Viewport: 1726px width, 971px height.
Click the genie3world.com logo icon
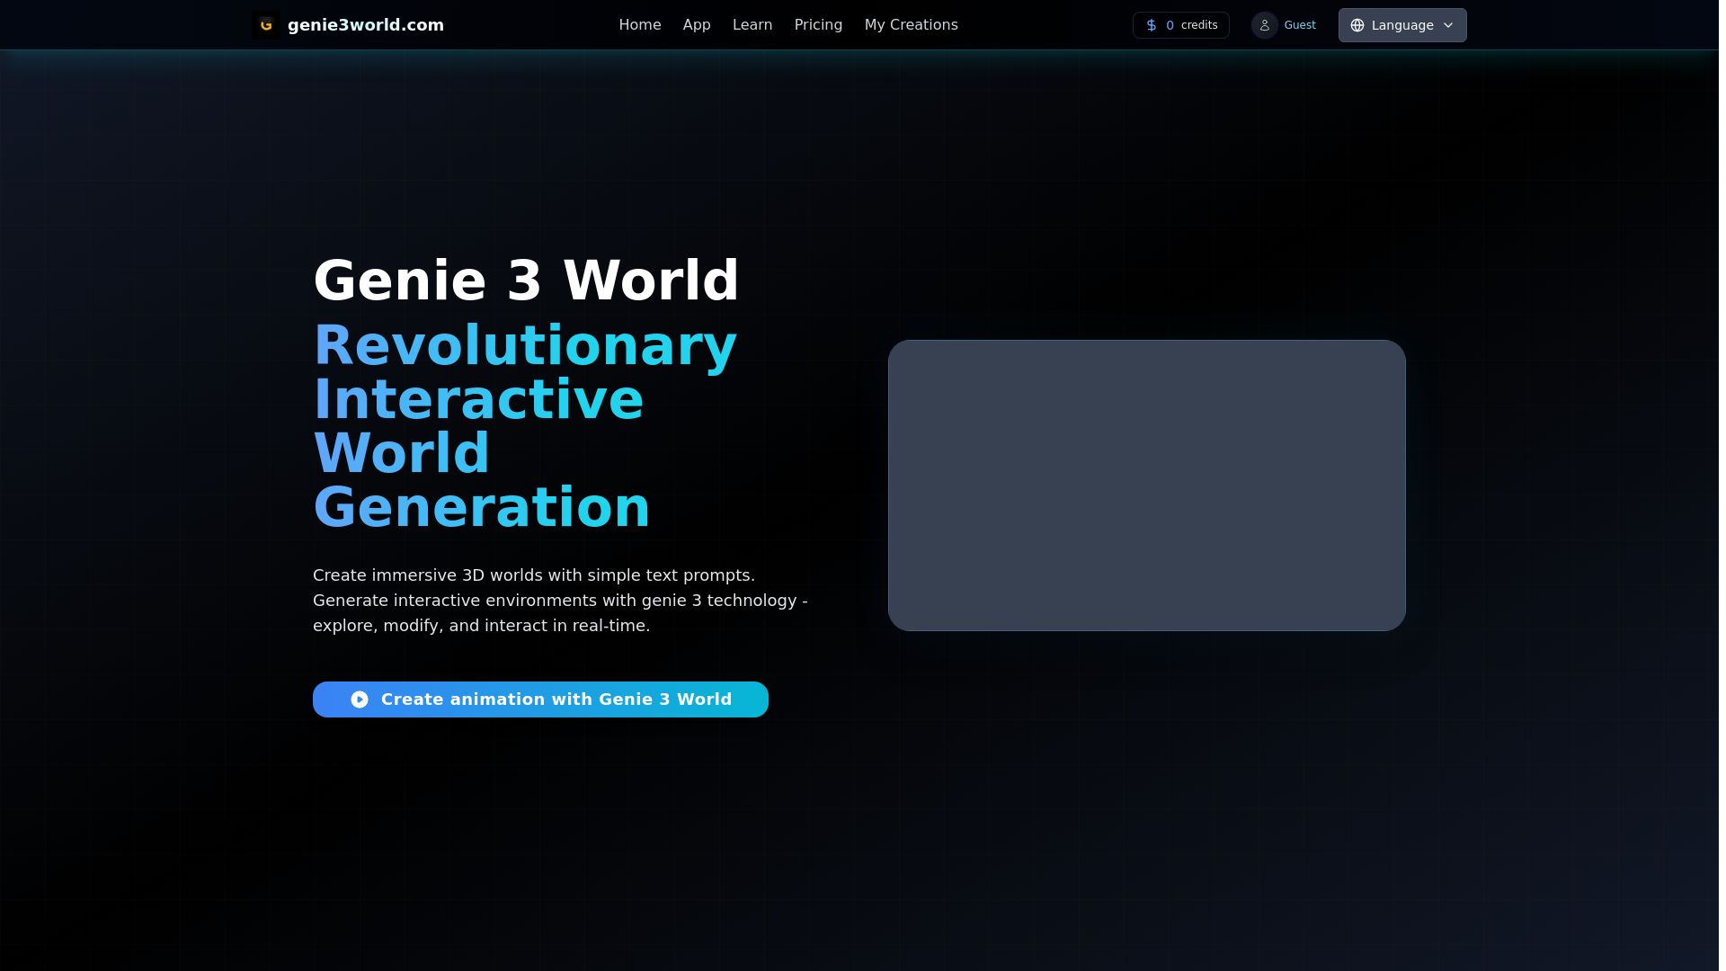266,24
